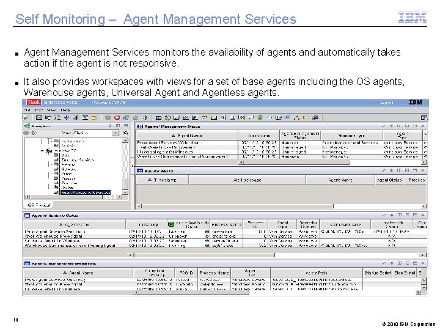Click the Logout link in the portal header

(387, 103)
